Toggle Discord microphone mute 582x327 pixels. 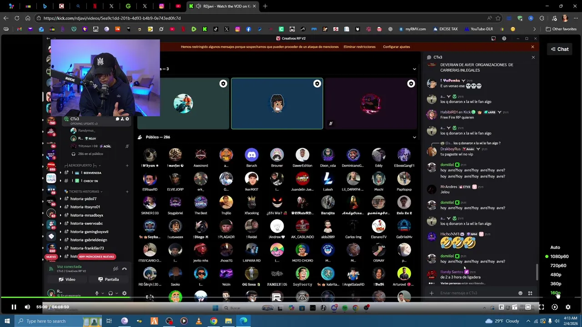(x=96, y=293)
